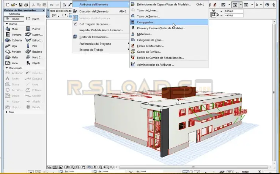Choose Def. Trazado de curvas... entry

pos(101,24)
